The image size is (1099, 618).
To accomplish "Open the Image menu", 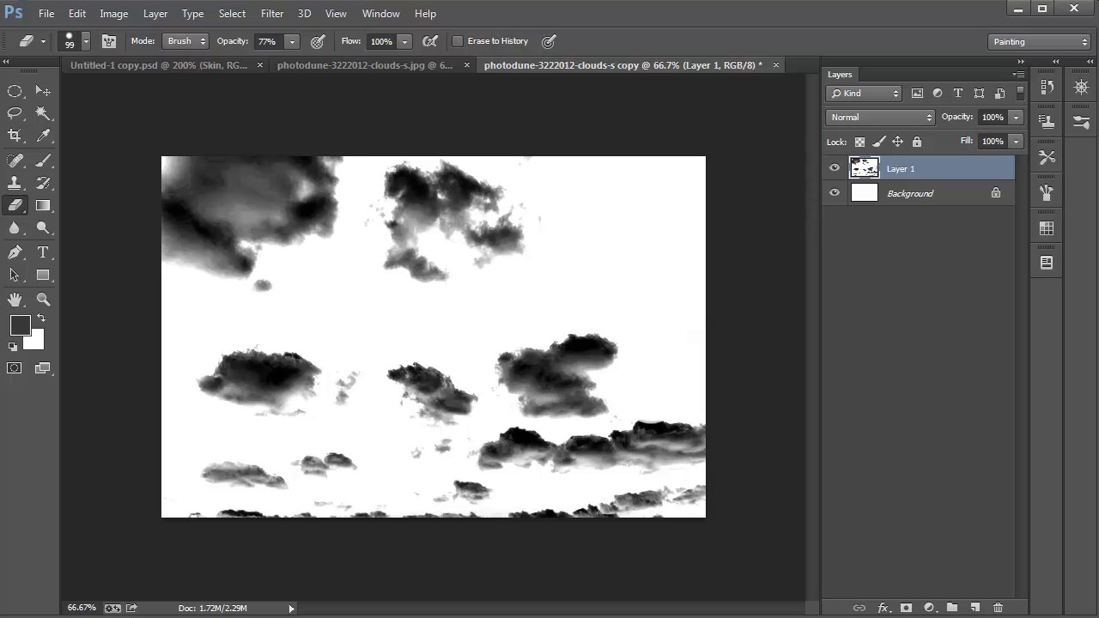I will click(113, 14).
